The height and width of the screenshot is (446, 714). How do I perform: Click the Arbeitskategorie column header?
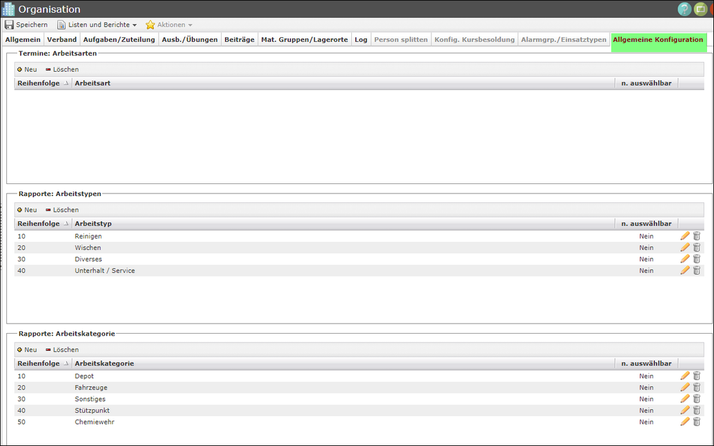pos(104,364)
